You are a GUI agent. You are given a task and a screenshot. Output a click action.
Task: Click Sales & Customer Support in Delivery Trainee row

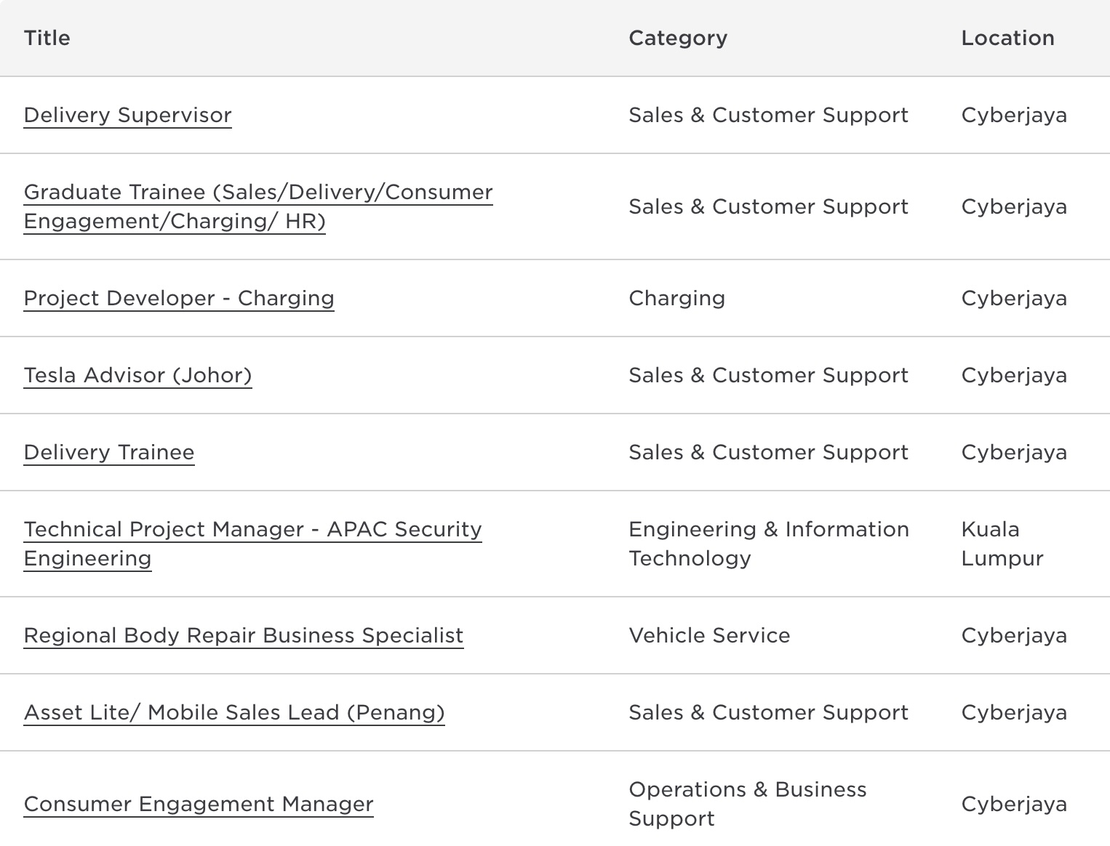coord(768,452)
